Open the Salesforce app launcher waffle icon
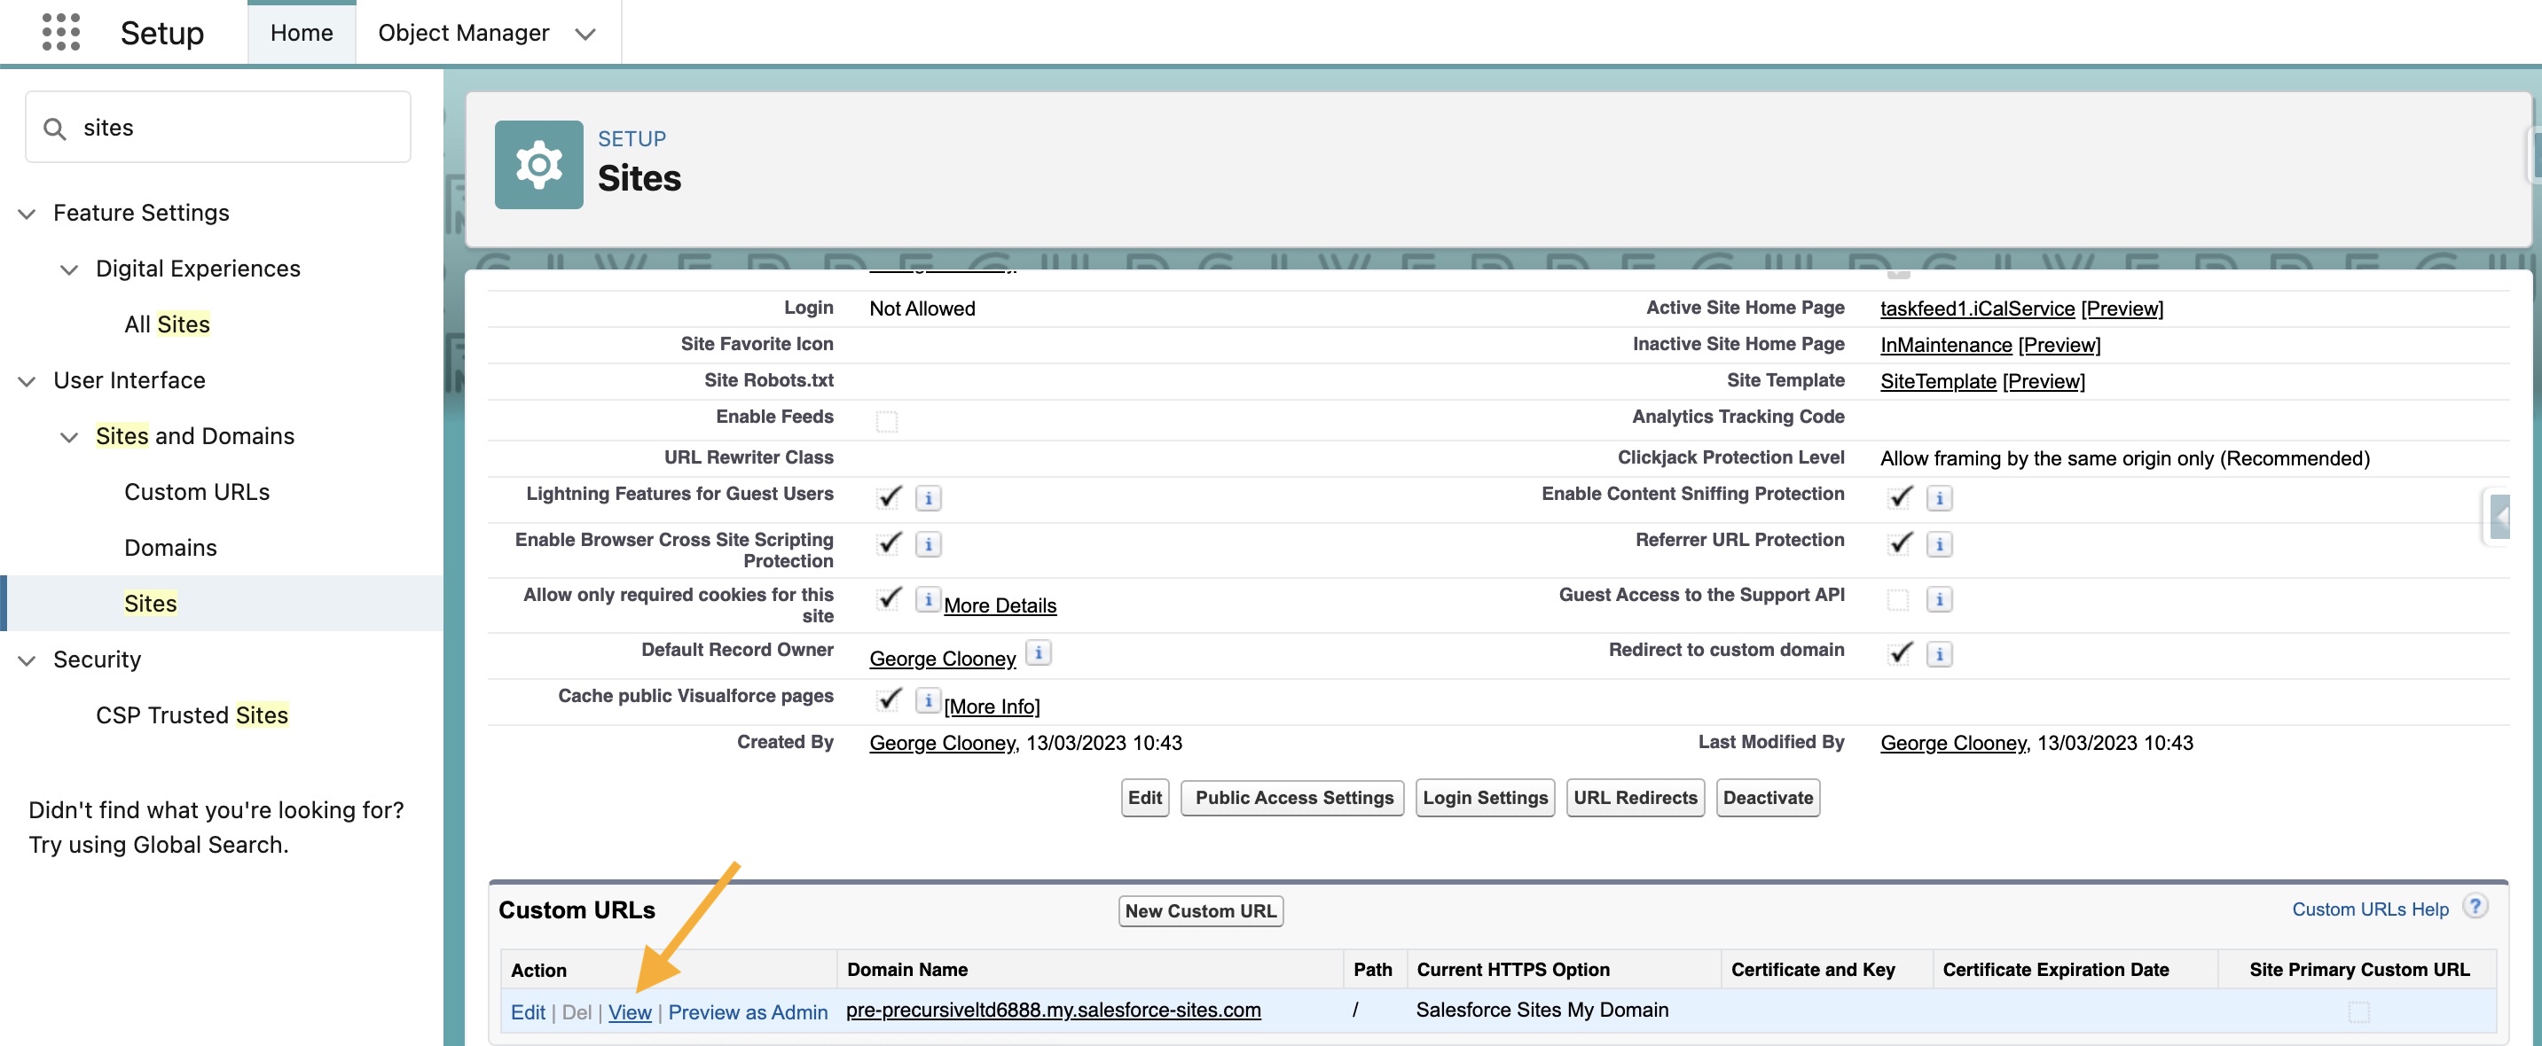2542x1046 pixels. (61, 33)
